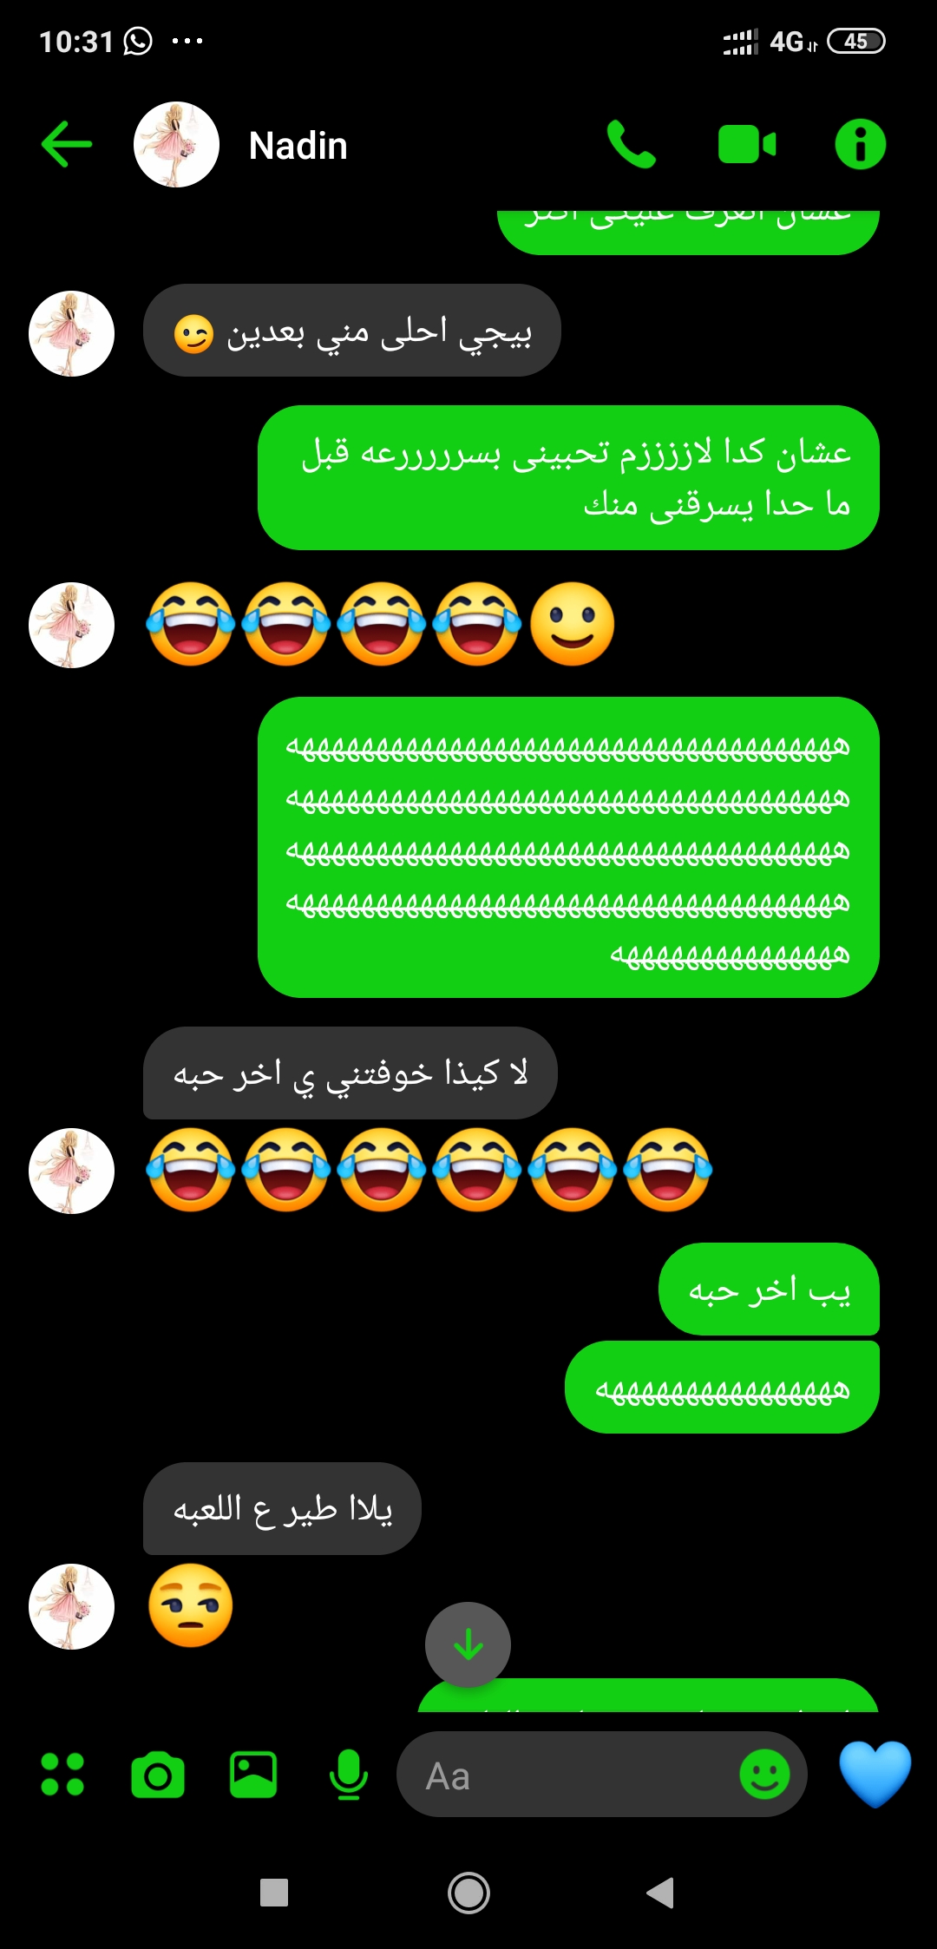
Task: Tap Android home navigation button
Action: [468, 1893]
